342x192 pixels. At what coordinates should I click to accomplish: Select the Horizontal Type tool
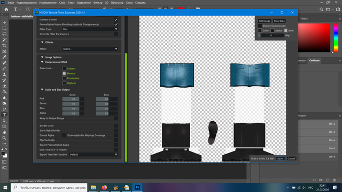coord(4,115)
